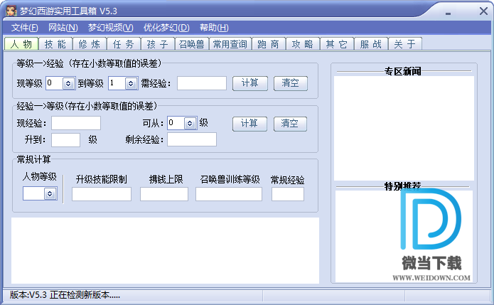Viewport: 494px width, 305px height.
Task: Click the 可从 level value field
Action: [x=176, y=123]
